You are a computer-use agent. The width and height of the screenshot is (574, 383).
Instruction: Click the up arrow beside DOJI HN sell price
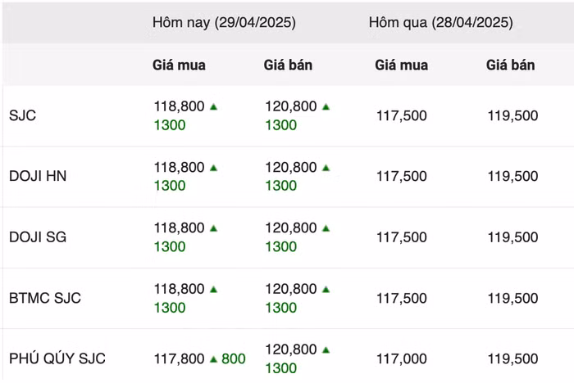coord(326,167)
